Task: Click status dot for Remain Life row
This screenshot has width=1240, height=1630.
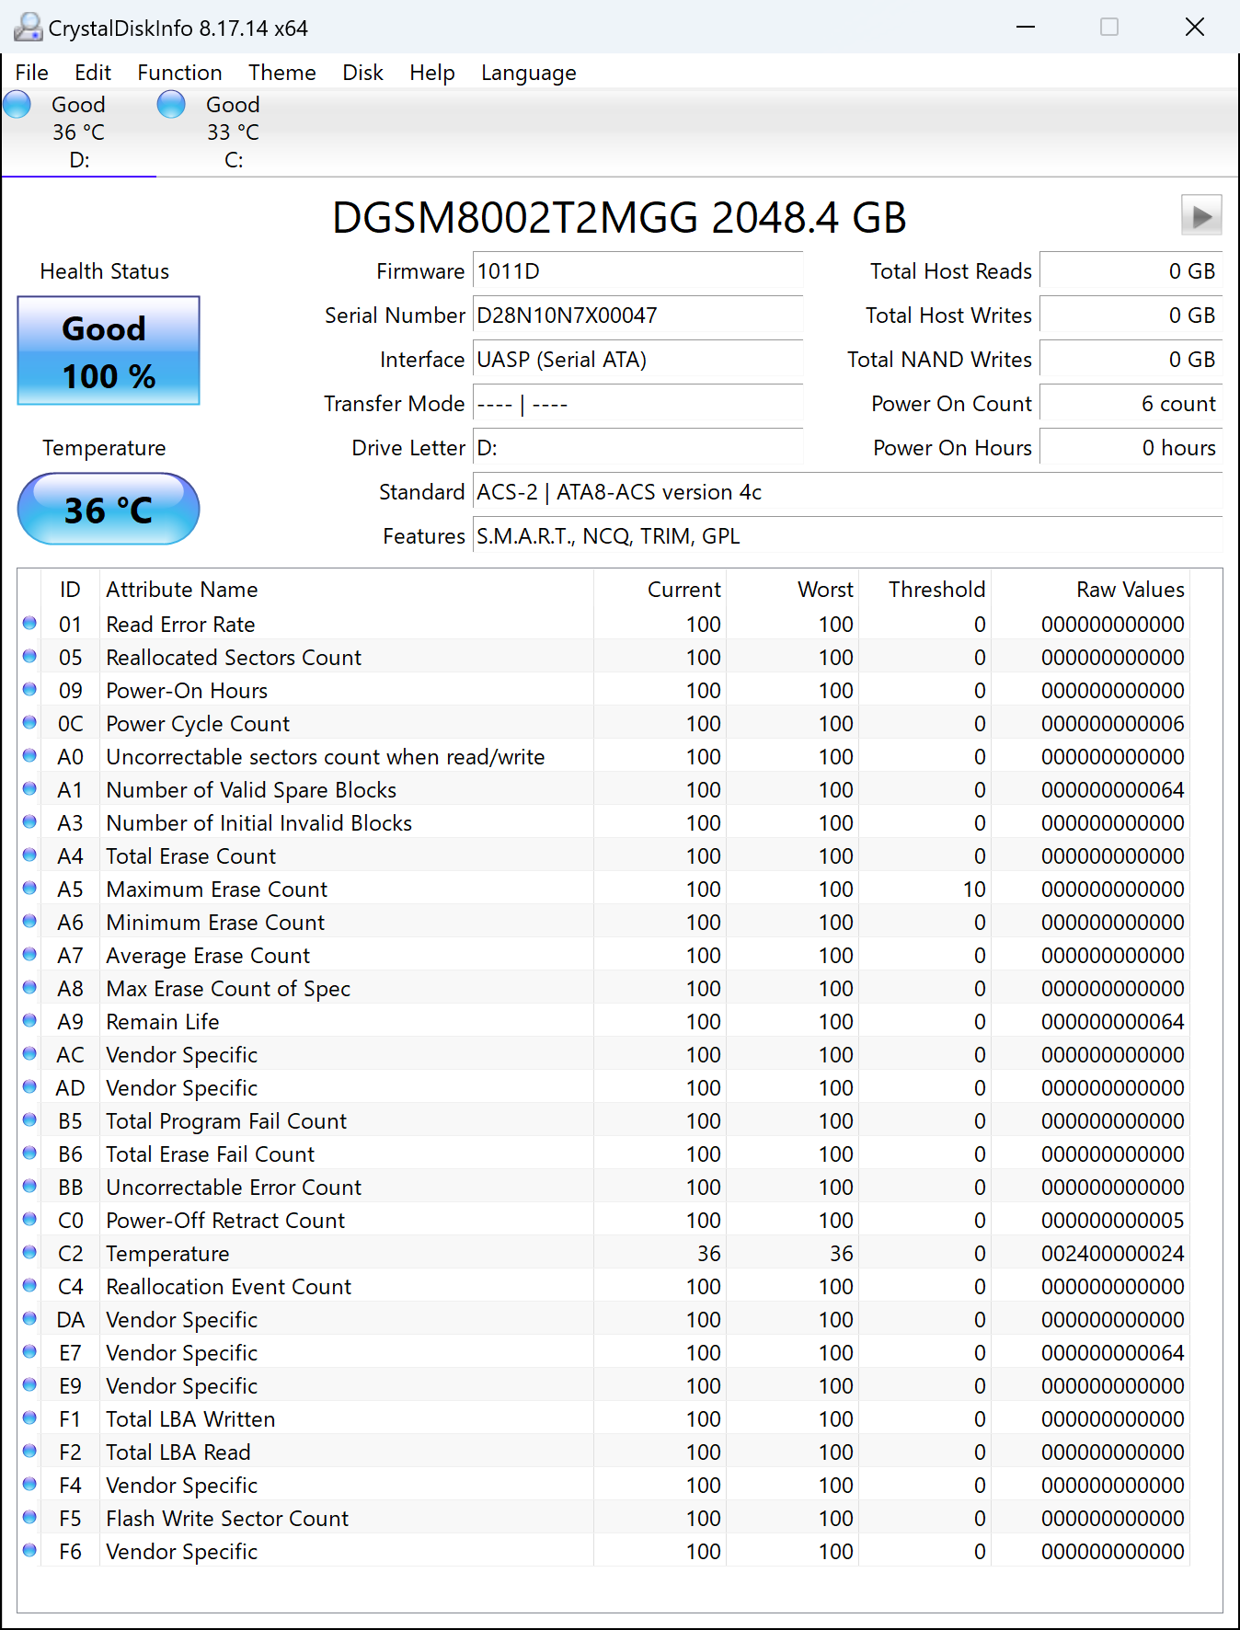Action: pyautogui.click(x=29, y=1021)
